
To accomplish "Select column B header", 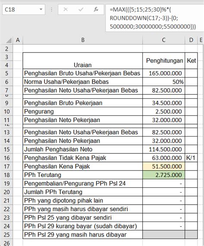I will [83, 40].
